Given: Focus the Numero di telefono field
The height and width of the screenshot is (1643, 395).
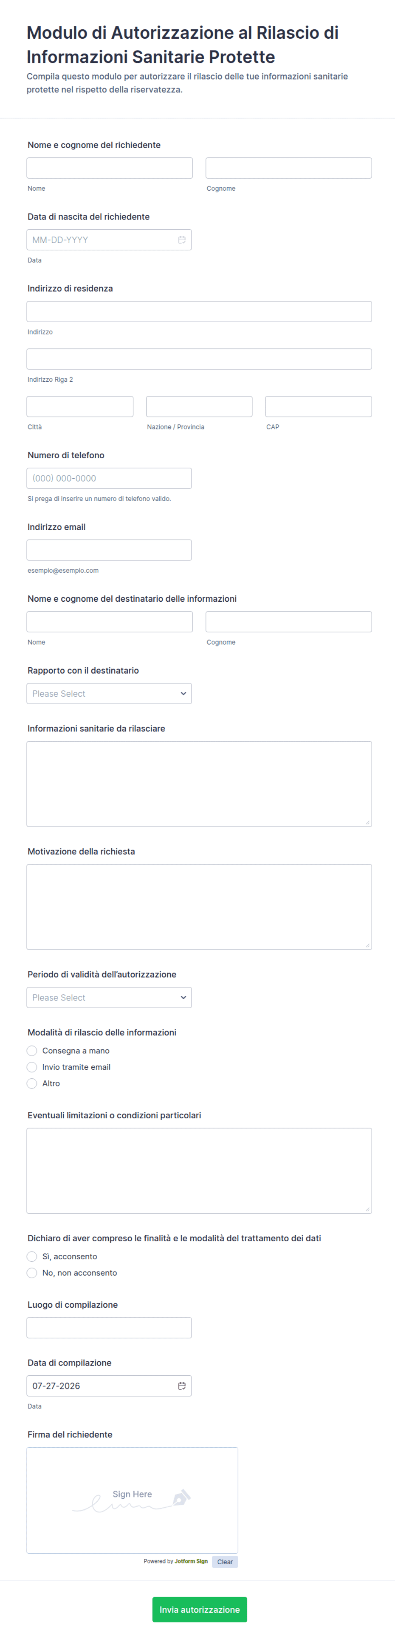Looking at the screenshot, I should (x=109, y=478).
